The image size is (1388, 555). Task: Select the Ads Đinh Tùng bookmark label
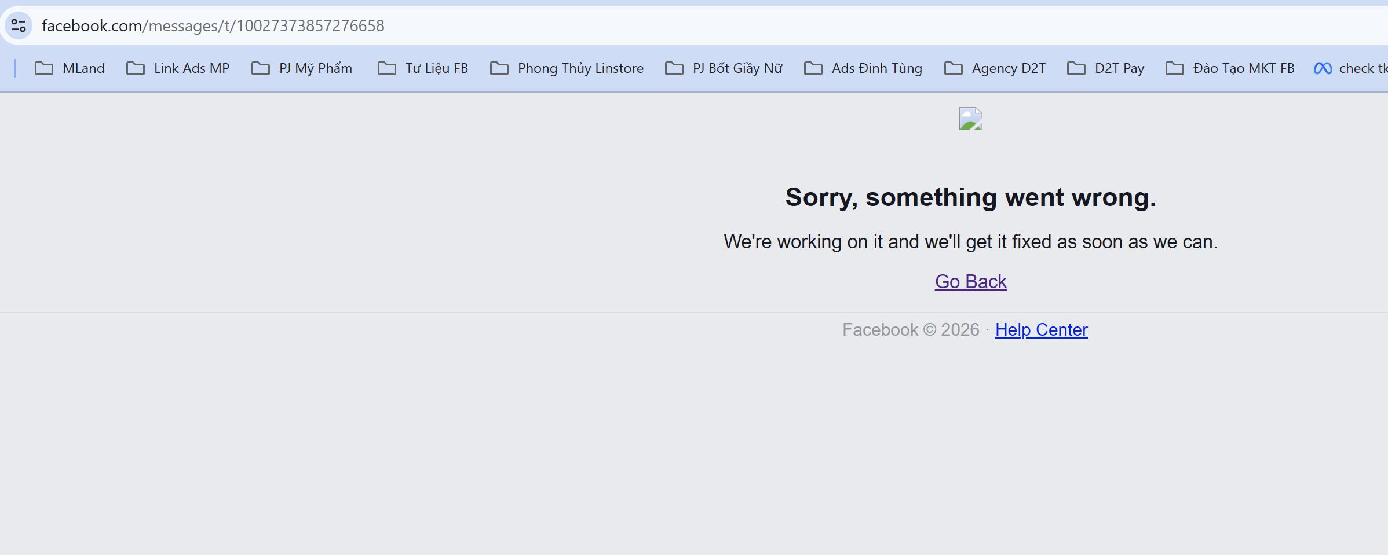tap(877, 68)
